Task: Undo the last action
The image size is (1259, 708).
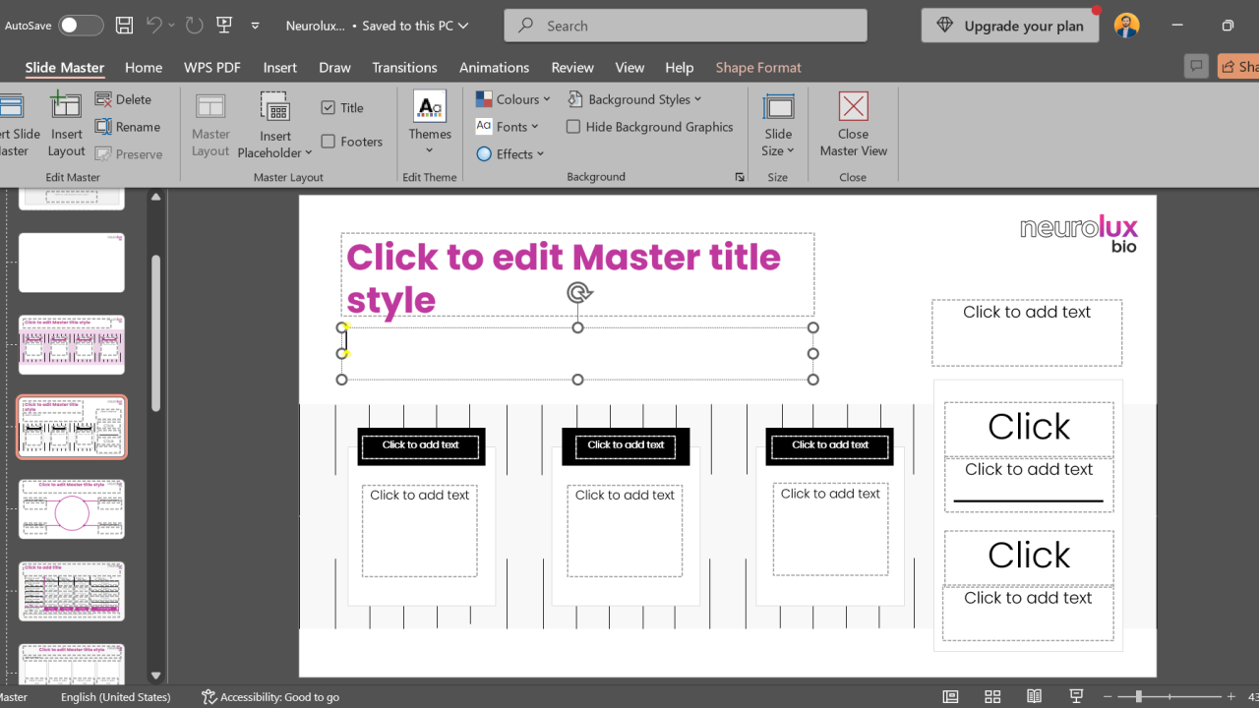Action: [x=153, y=26]
